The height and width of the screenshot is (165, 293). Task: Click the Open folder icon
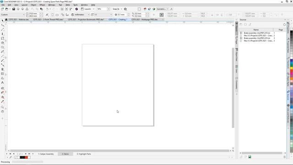(7, 9)
